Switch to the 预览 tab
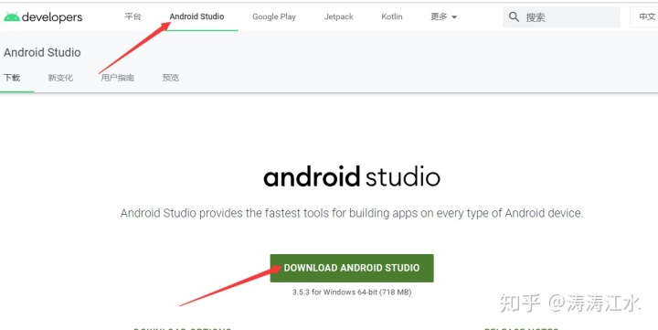 click(170, 78)
